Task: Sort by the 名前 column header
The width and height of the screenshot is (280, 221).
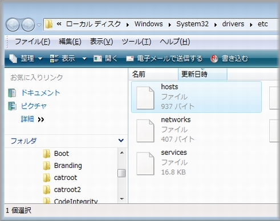Action: 153,74
